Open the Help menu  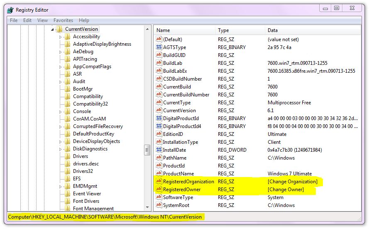[x=84, y=20]
